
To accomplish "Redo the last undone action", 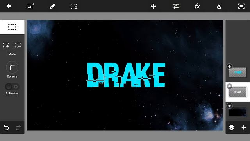I will (x=18, y=128).
